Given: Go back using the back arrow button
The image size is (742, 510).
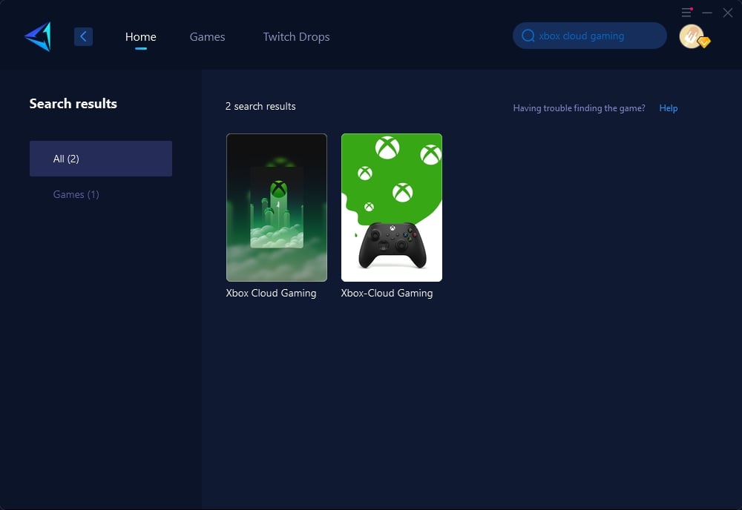Looking at the screenshot, I should (83, 36).
